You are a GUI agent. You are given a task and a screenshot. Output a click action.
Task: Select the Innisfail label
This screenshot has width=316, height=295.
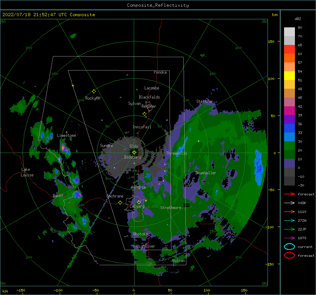click(142, 127)
